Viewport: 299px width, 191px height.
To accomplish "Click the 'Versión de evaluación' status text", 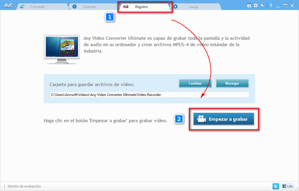I will tap(24, 186).
